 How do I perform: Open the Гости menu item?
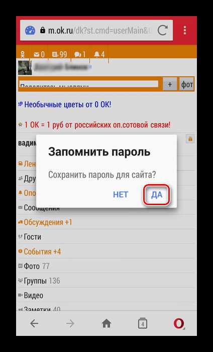[32, 237]
